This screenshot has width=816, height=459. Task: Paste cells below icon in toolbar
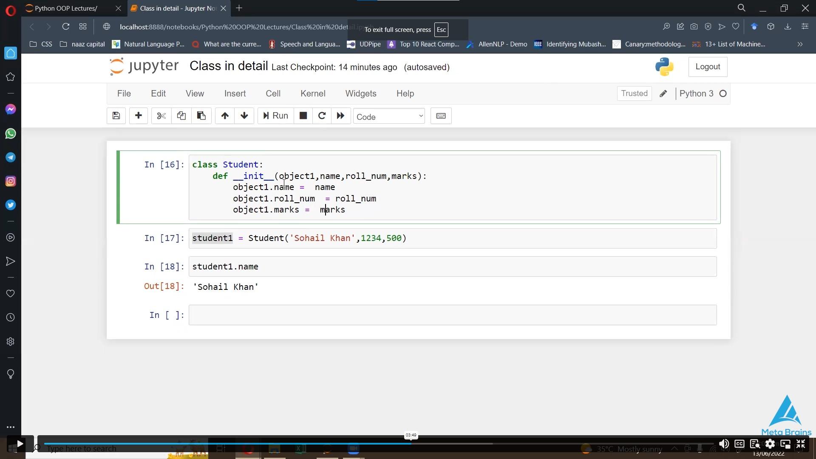click(201, 116)
